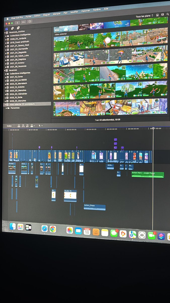Open Screenshot app from the Dock
170x303 pixels.
(142, 235)
